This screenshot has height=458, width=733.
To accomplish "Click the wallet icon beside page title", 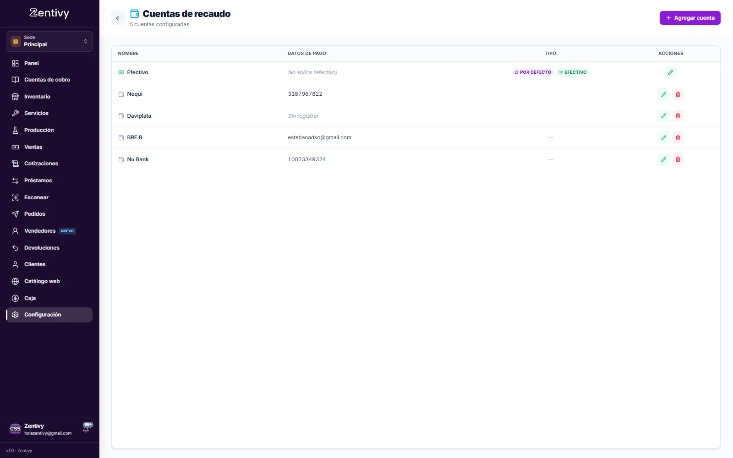I will click(135, 14).
